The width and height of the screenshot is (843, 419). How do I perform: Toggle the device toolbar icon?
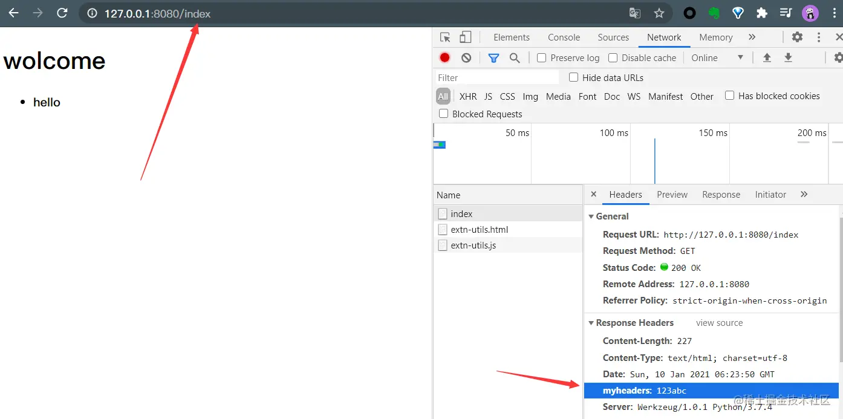[x=465, y=37]
